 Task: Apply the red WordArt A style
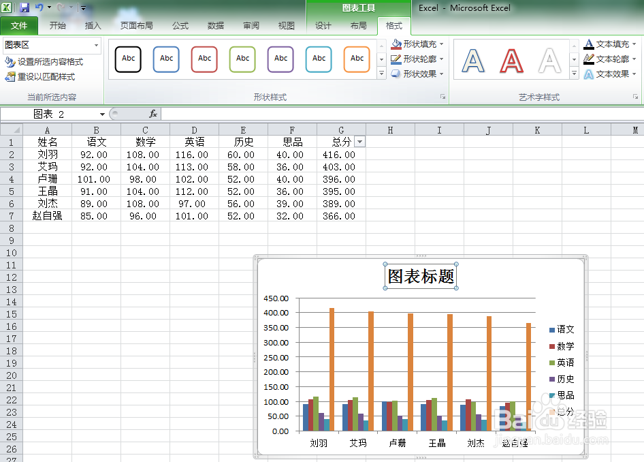(511, 61)
